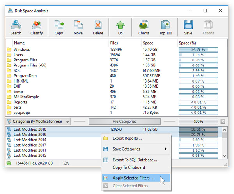
Task: Choose Copy To Clipboard menu item
Action: pos(136,167)
